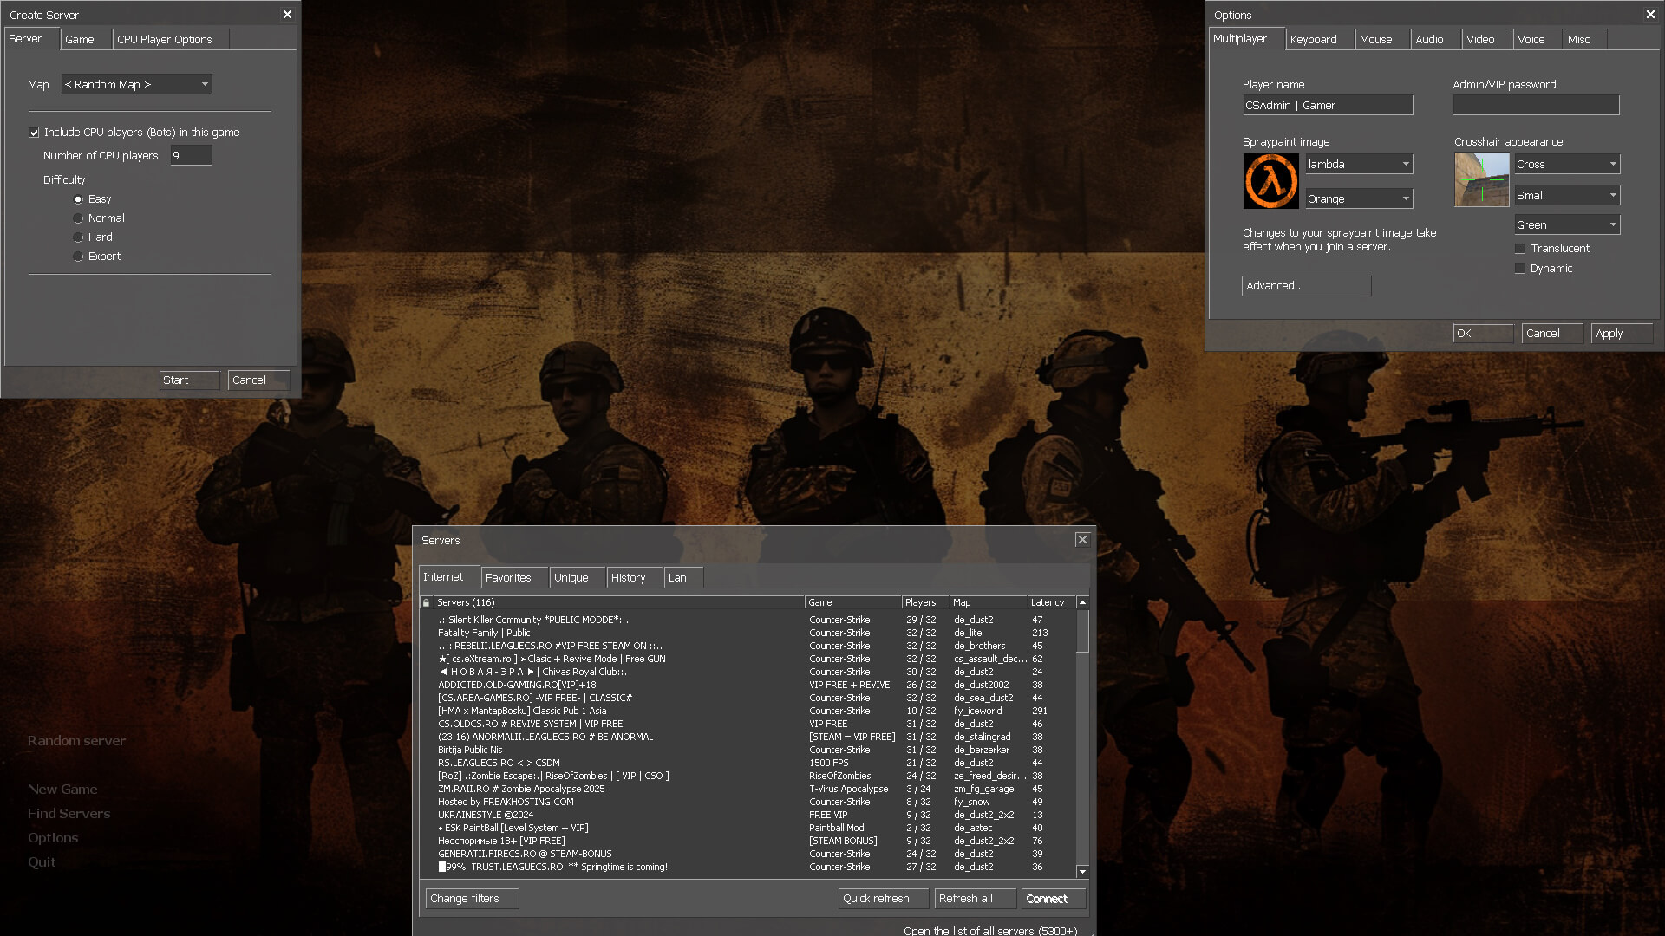The height and width of the screenshot is (936, 1665).
Task: Click the server list scroll up arrow
Action: click(x=1082, y=602)
